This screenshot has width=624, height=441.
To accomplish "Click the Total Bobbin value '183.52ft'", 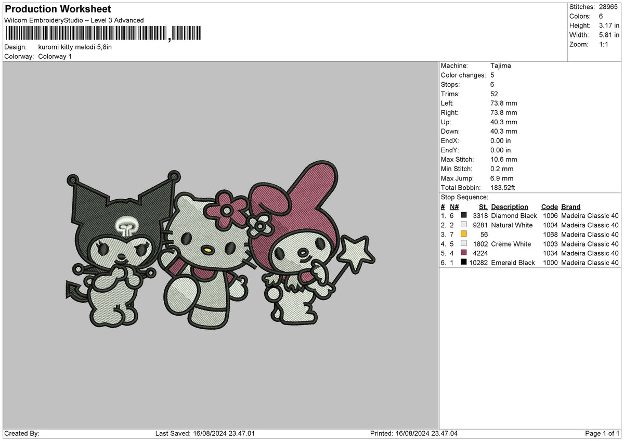I will tap(503, 188).
